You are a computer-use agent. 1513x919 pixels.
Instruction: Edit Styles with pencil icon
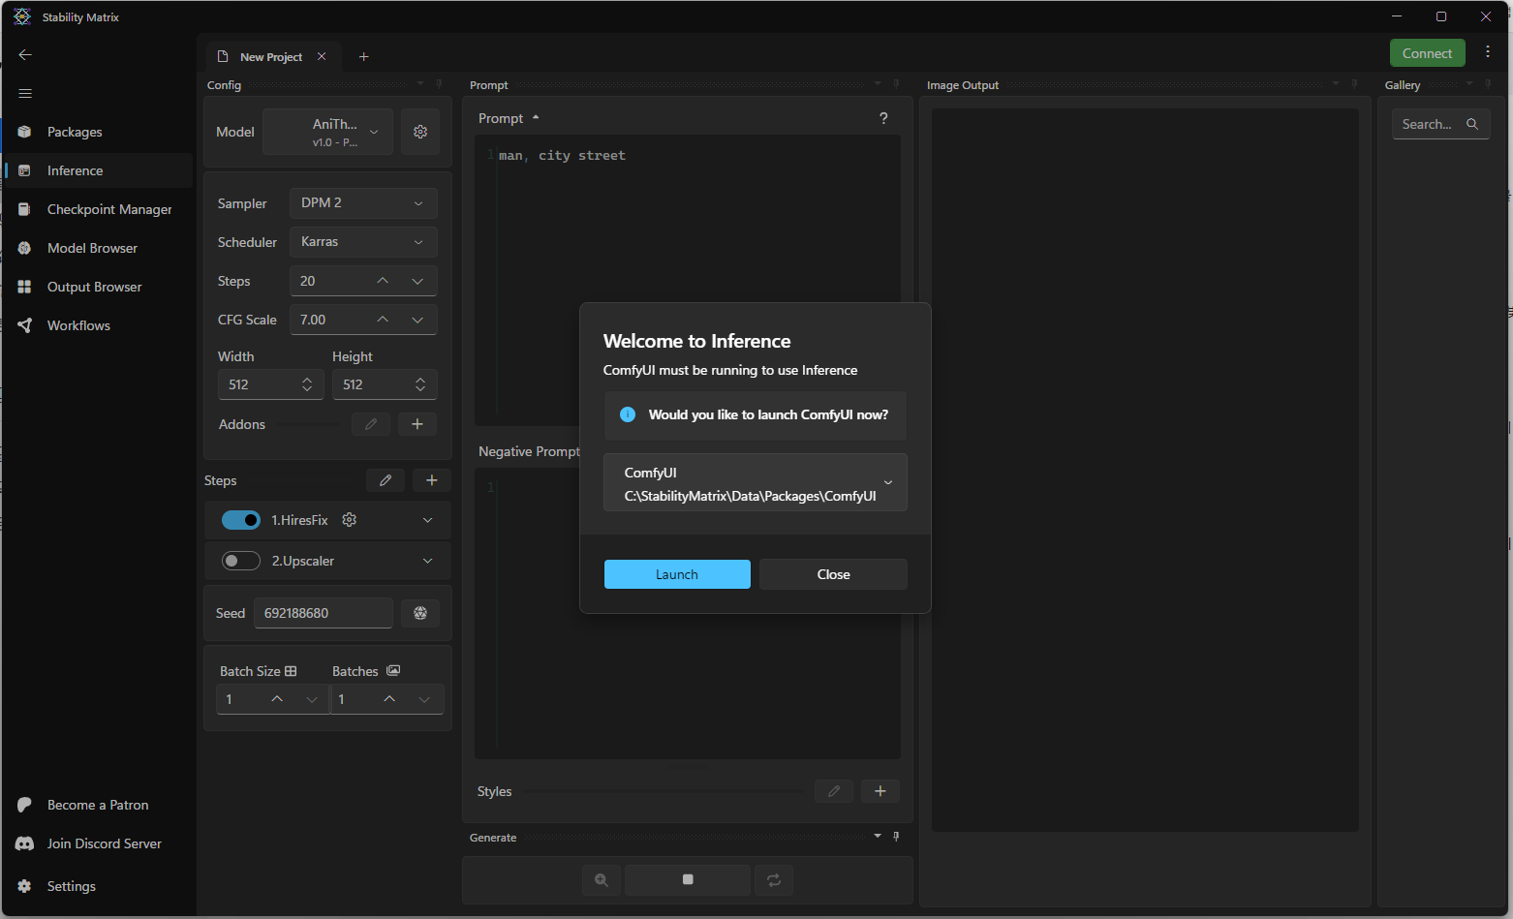pos(834,791)
